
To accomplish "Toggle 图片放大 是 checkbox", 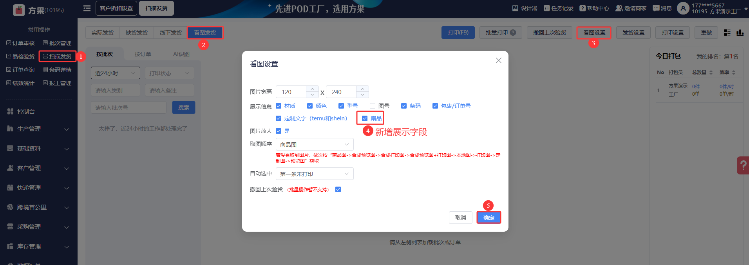I will point(279,131).
